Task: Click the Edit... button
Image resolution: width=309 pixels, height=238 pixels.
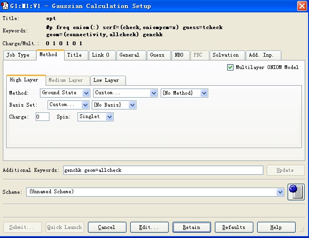Action: tap(149, 228)
